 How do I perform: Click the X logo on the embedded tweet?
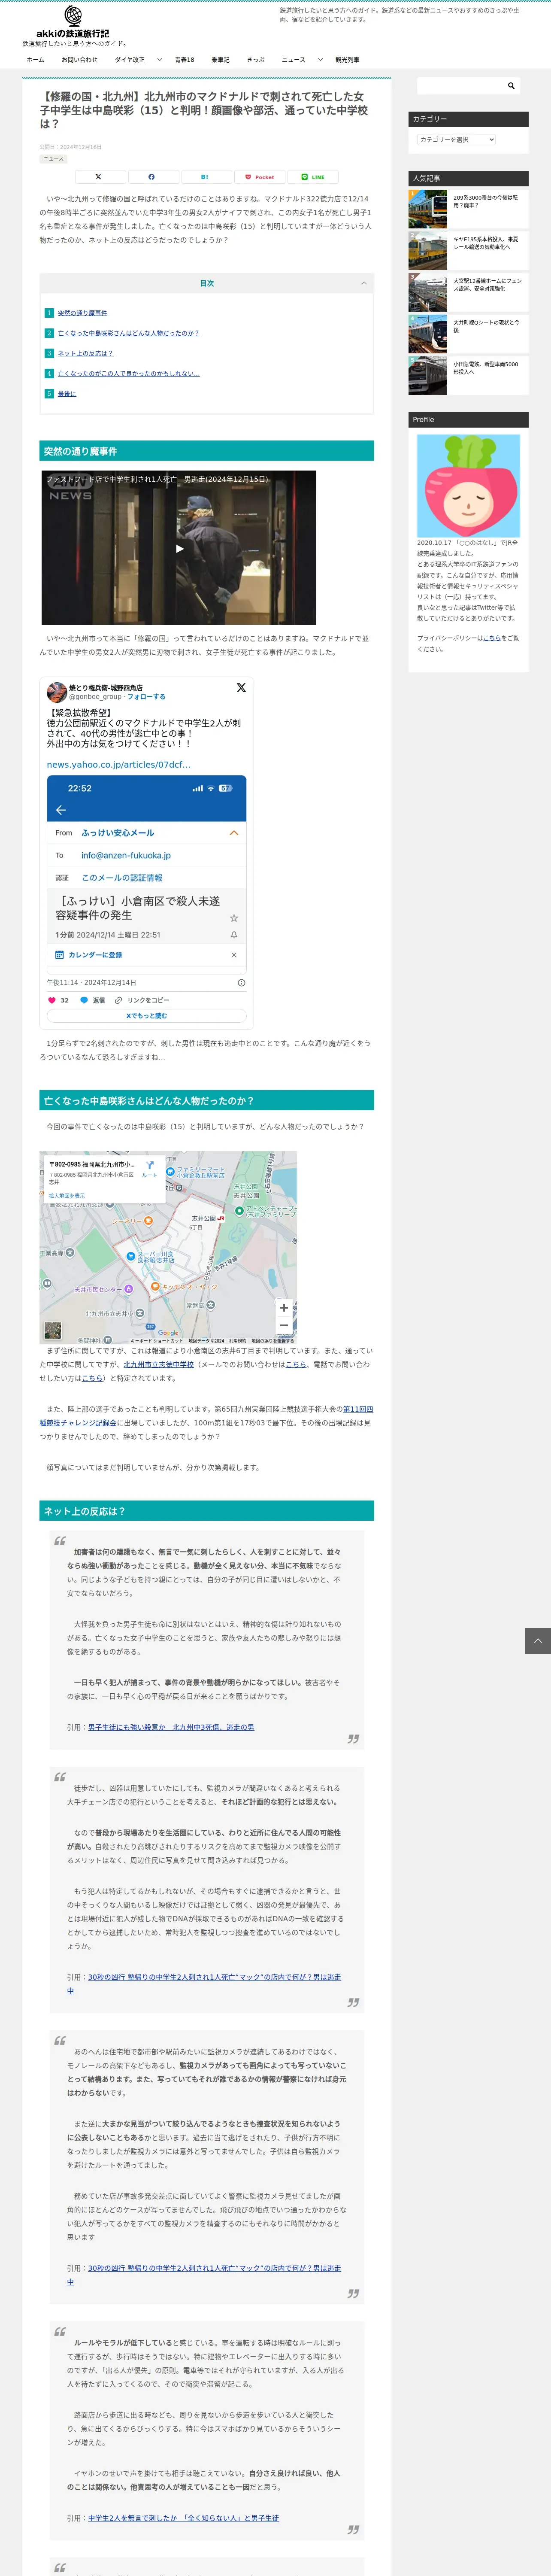(x=241, y=688)
